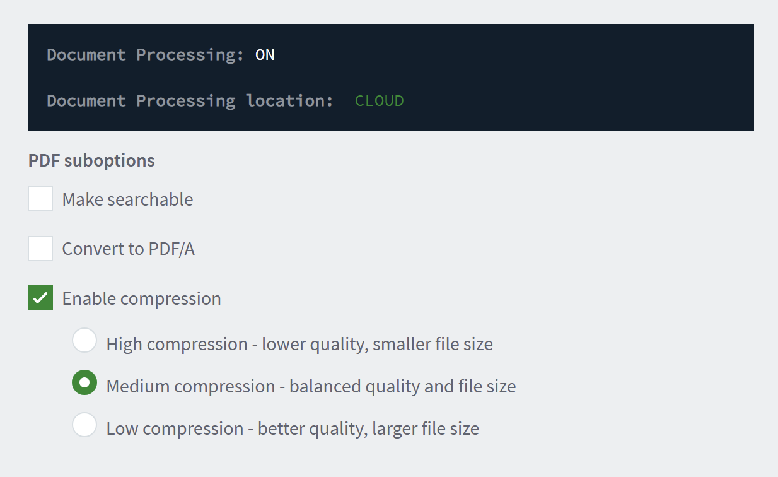The width and height of the screenshot is (778, 477).
Task: Enable the Make searchable checkbox
Action: 40,199
